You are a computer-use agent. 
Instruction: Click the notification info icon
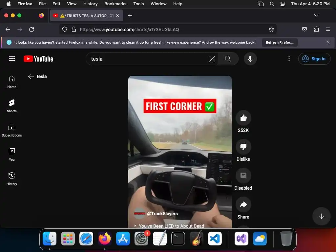pos(9,42)
